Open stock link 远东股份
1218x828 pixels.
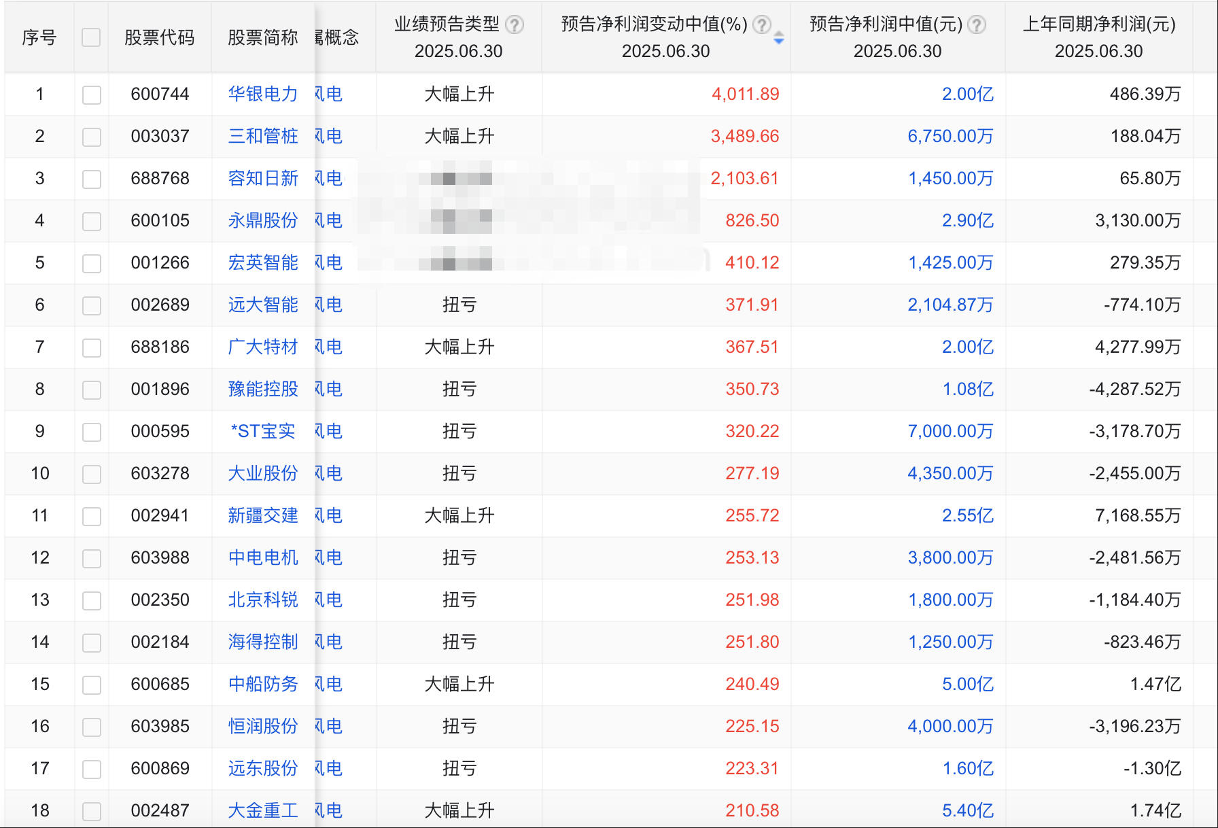coord(263,768)
